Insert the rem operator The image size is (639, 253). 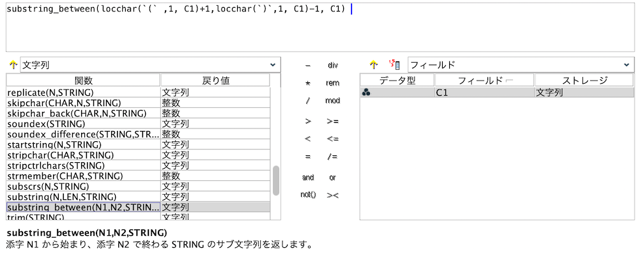point(332,83)
